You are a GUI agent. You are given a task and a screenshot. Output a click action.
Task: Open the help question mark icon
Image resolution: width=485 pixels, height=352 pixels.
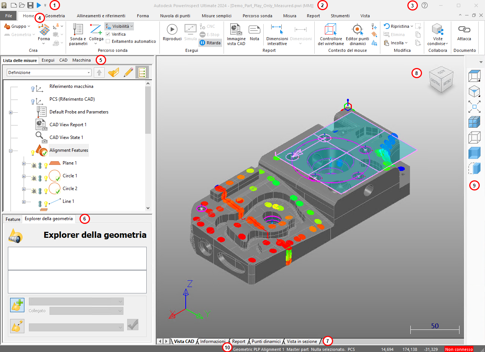425,5
